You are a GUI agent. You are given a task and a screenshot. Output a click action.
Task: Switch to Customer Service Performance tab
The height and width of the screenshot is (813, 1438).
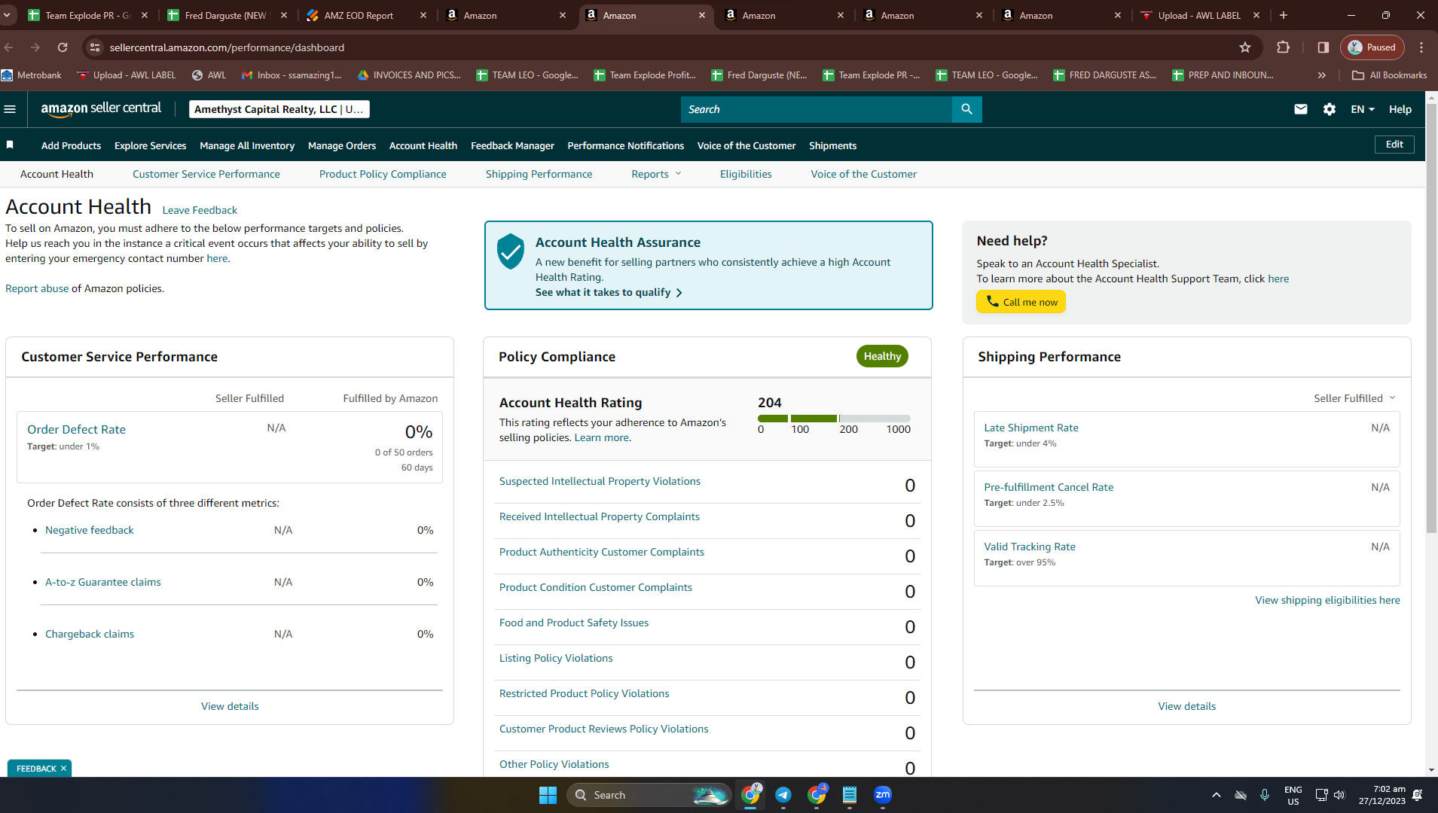[x=206, y=174]
